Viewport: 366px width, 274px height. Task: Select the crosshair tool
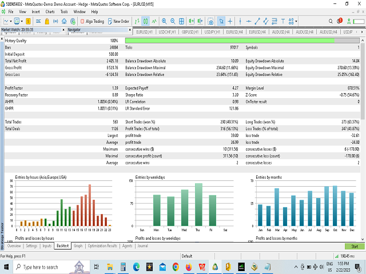(x=230, y=22)
